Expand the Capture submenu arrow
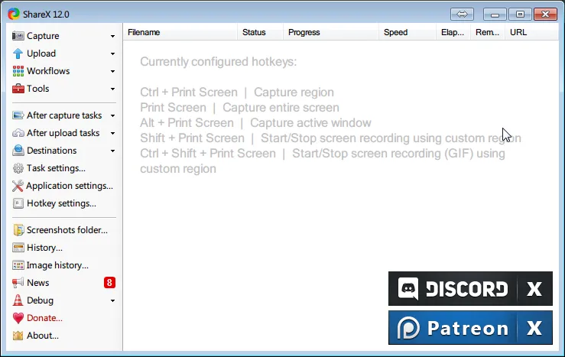This screenshot has height=357, width=565. pyautogui.click(x=113, y=37)
